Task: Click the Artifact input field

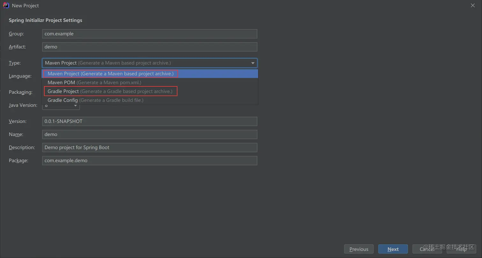Action: (150, 47)
